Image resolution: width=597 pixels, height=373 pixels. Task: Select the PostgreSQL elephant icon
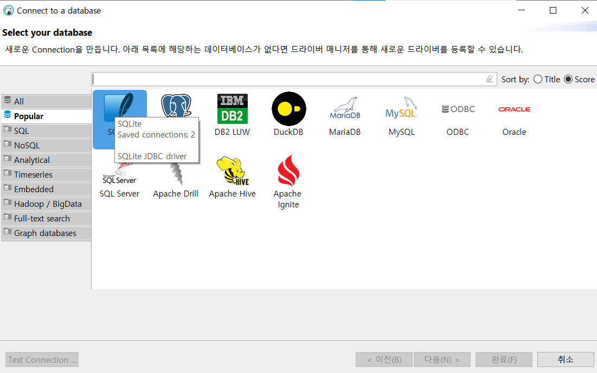pyautogui.click(x=176, y=106)
